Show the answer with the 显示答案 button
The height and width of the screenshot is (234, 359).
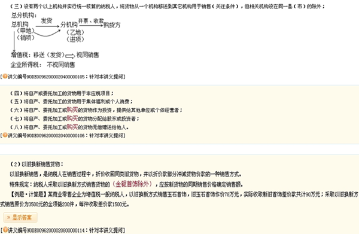20,217
